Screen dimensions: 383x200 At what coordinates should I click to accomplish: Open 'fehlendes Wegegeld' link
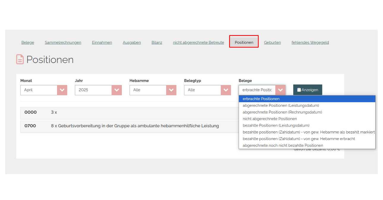tap(310, 42)
